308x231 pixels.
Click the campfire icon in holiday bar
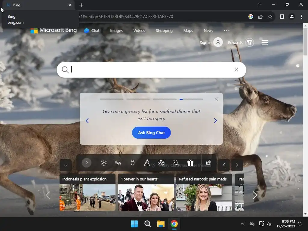pos(147,163)
